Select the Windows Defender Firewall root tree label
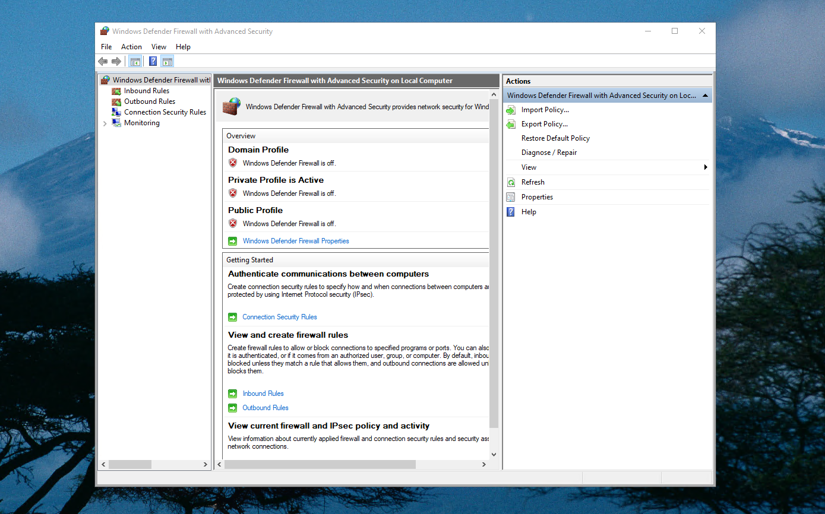Viewport: 825px width, 514px height. point(162,80)
